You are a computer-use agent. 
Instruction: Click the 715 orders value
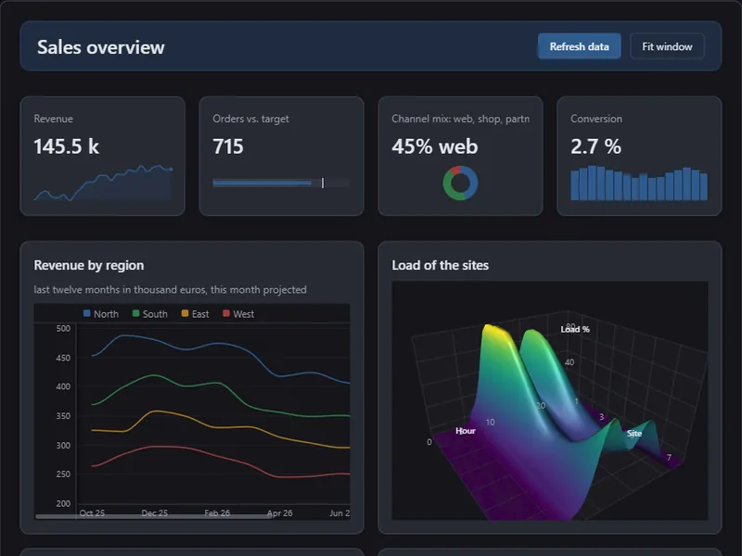click(x=228, y=146)
